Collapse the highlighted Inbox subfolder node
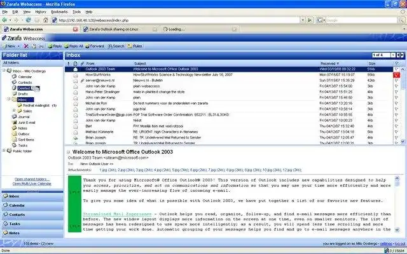 tap(8, 99)
